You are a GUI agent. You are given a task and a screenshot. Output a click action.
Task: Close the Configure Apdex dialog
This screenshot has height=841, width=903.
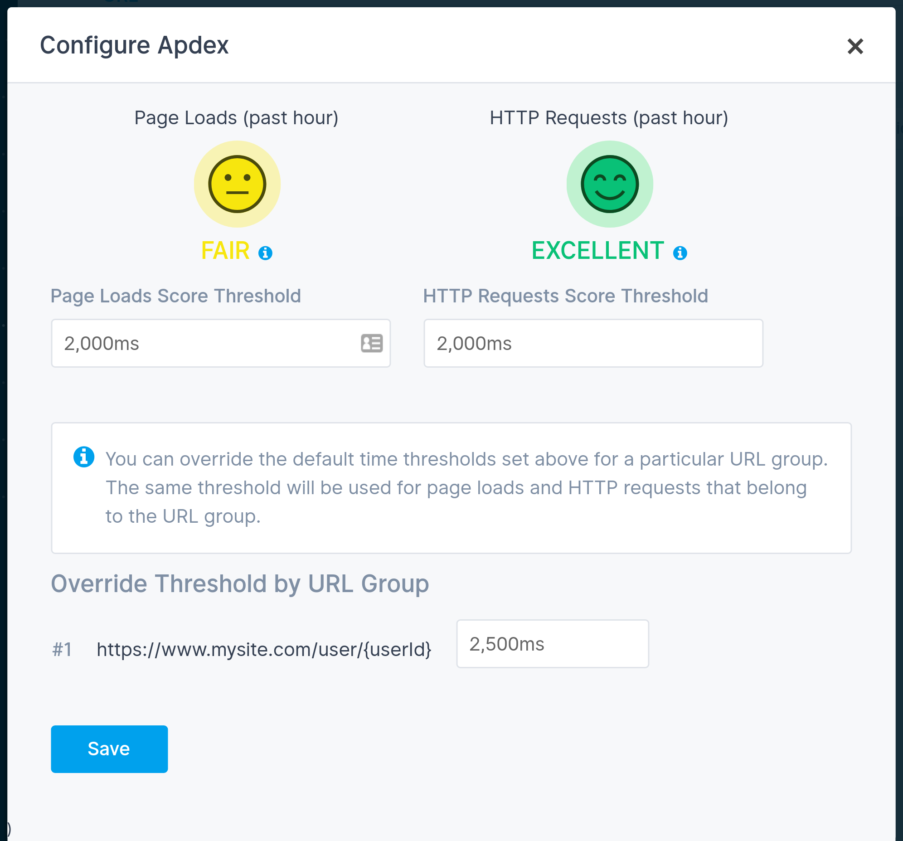(855, 46)
